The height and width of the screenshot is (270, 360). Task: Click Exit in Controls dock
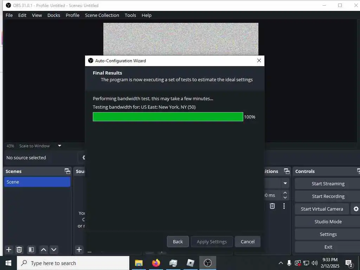tap(328, 247)
